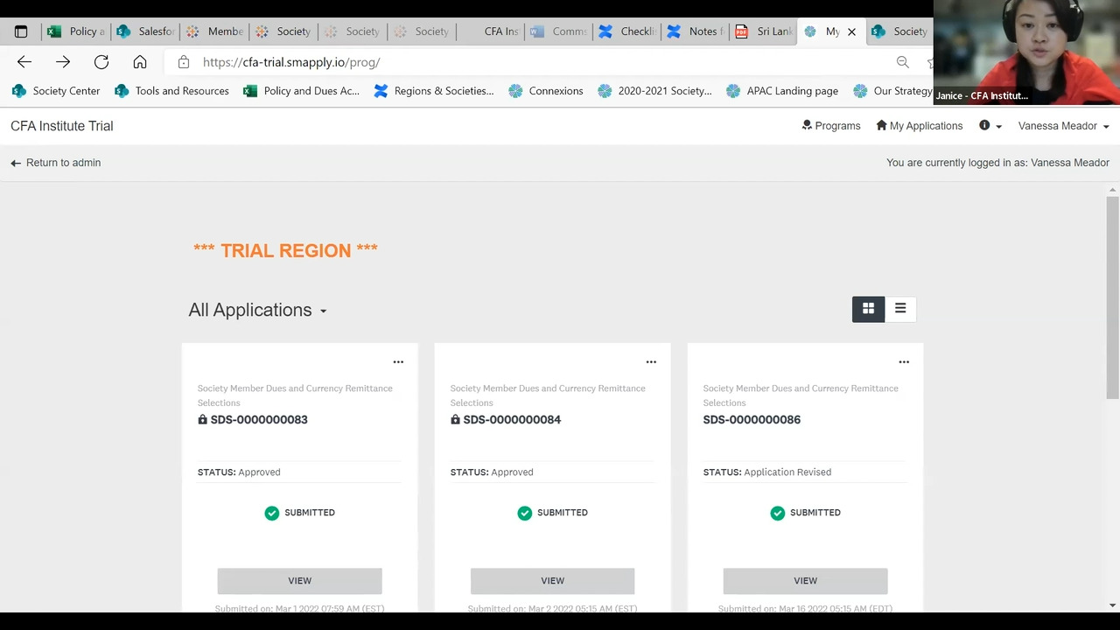
Task: Click the site lock icon in address bar
Action: coord(183,62)
